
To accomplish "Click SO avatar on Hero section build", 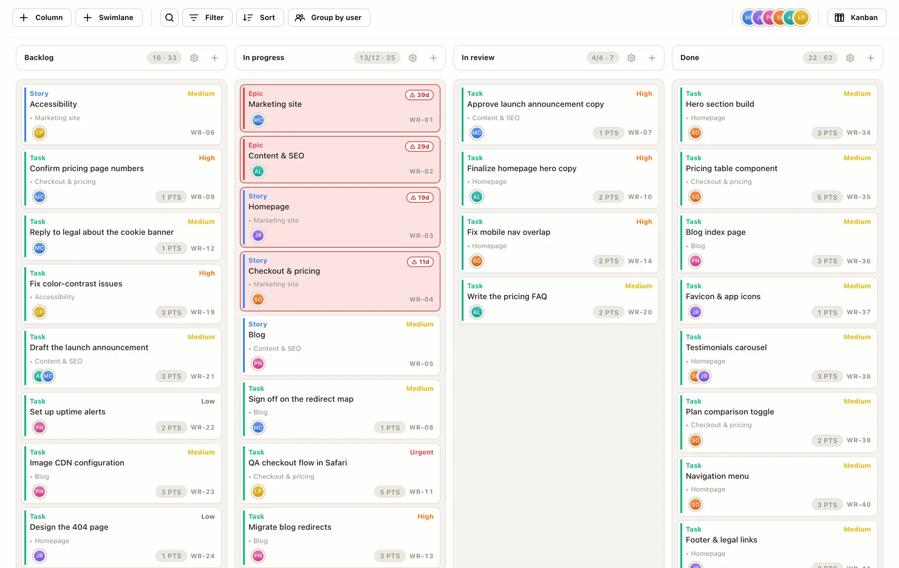I will (x=696, y=133).
